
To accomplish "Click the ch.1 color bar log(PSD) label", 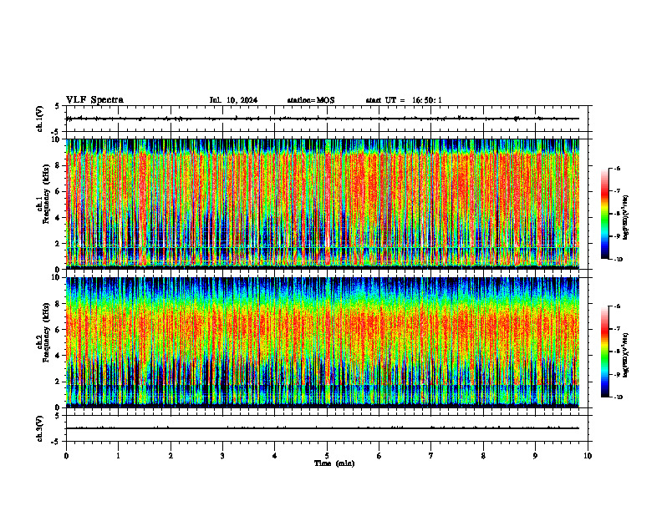I will pos(626,218).
